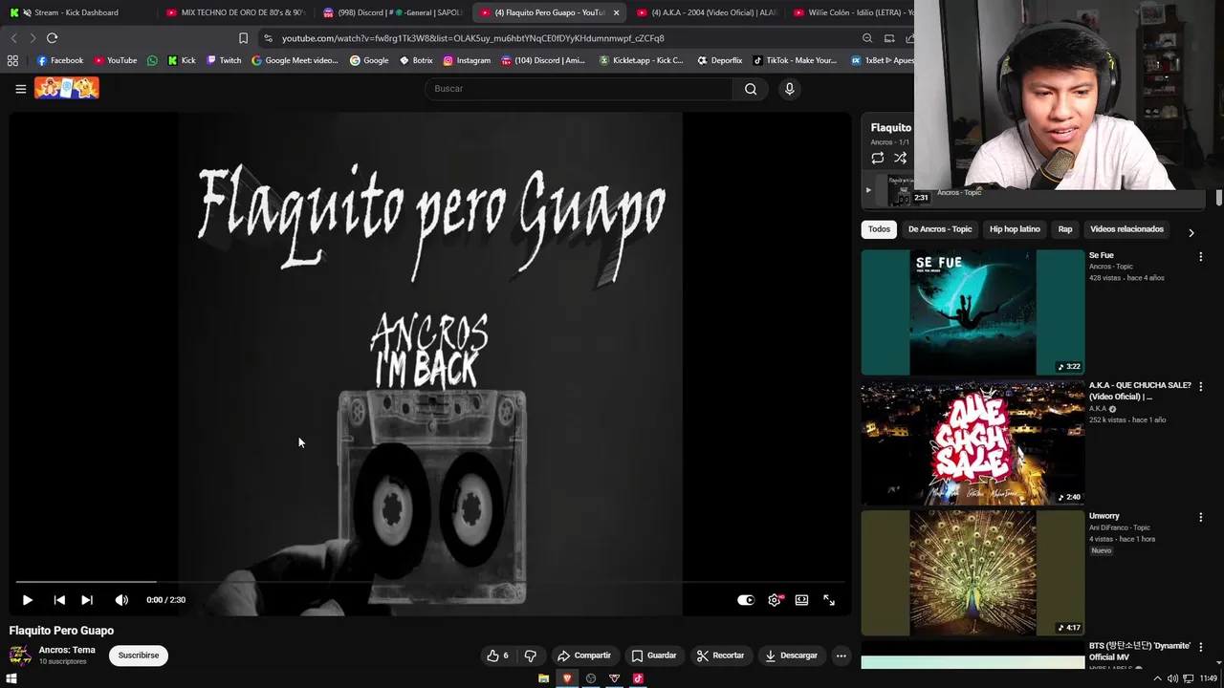
Task: Select the Hip hop latino chip
Action: point(1015,229)
